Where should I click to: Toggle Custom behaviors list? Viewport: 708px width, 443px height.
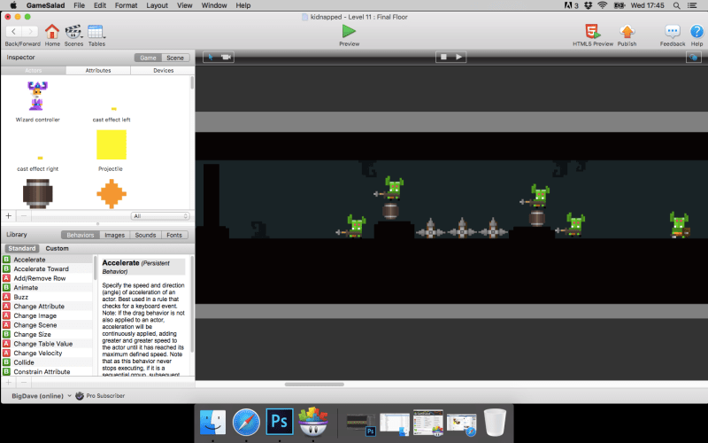click(57, 248)
